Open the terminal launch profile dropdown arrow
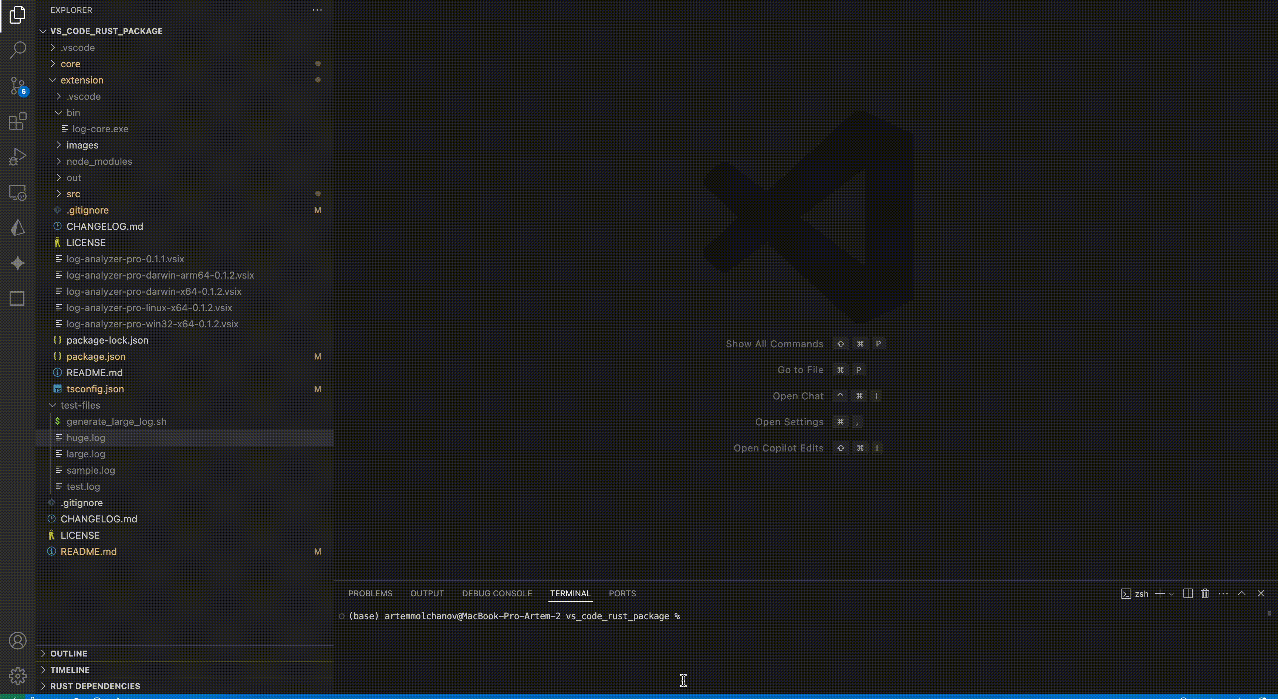The height and width of the screenshot is (699, 1278). (x=1172, y=593)
